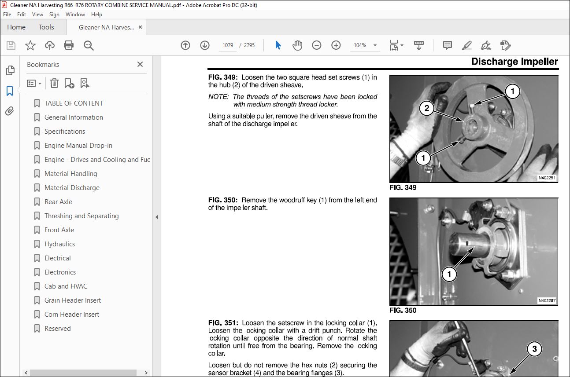570x377 pixels.
Task: Select the Grain Header Insert bookmark
Action: point(73,300)
